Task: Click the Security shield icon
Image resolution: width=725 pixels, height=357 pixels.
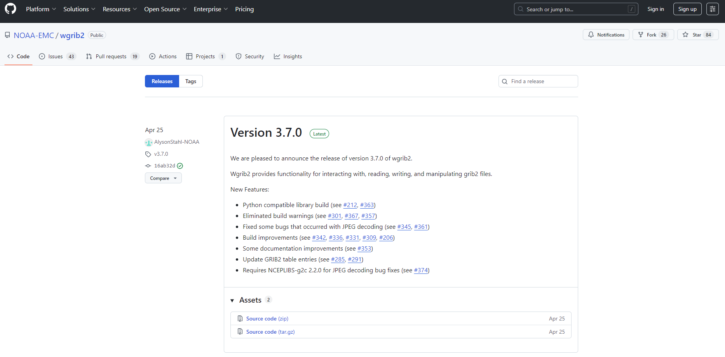Action: point(239,56)
